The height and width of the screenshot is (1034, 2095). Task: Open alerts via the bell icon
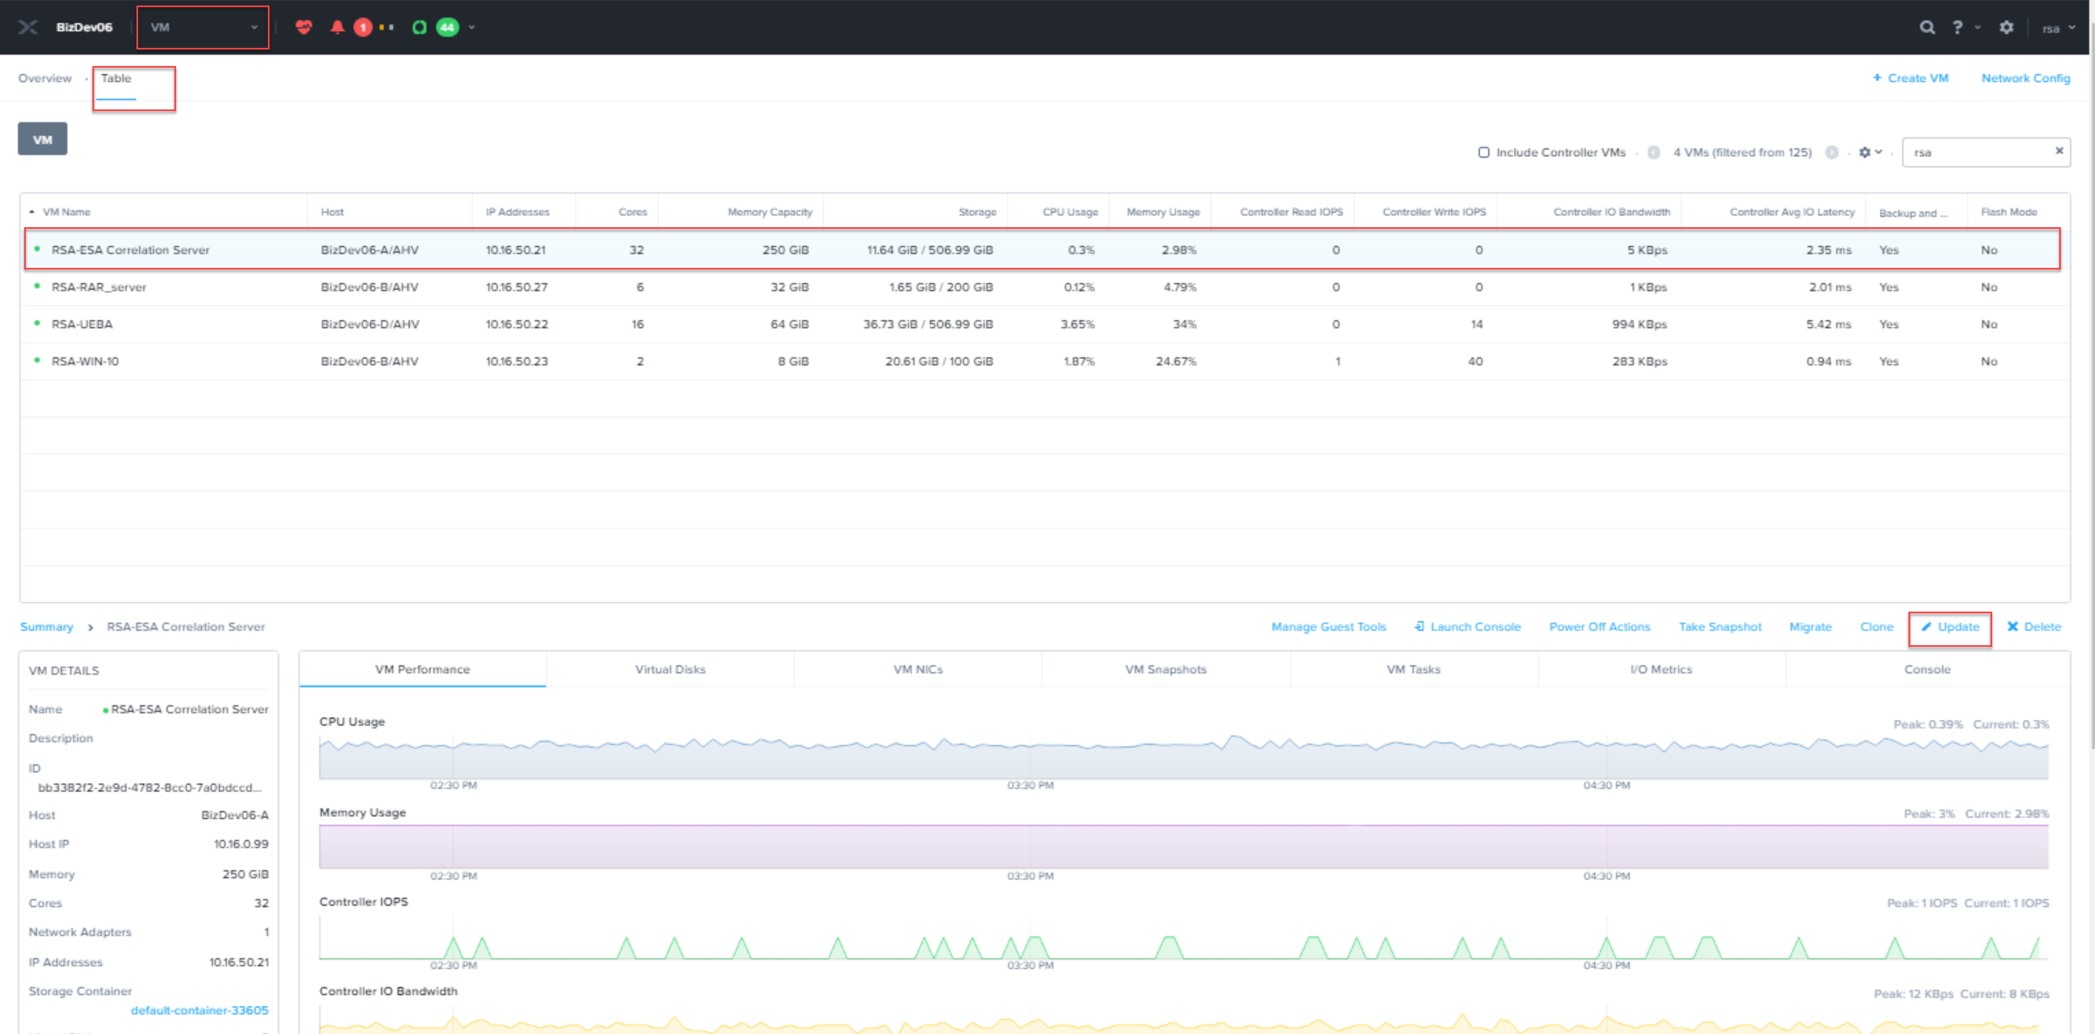[x=337, y=27]
